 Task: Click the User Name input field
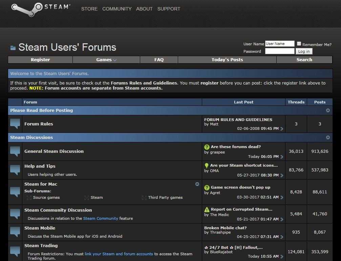[280, 44]
